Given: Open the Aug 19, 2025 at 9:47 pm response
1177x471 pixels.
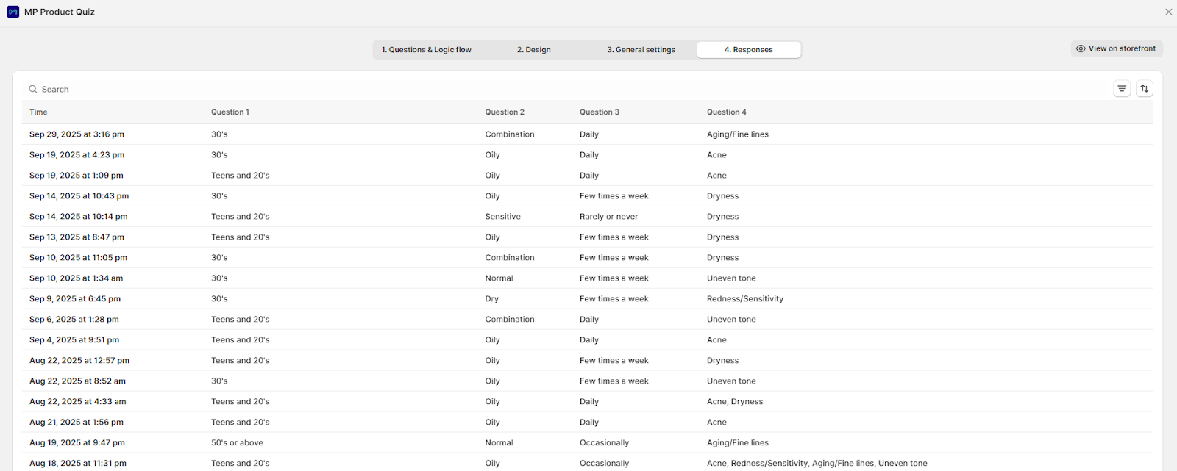Looking at the screenshot, I should tap(77, 443).
